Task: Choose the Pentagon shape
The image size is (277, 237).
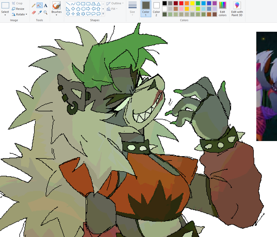Action: point(78,9)
